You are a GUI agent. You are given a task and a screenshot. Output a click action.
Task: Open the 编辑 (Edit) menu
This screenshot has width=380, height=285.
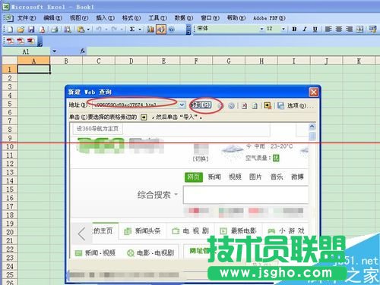click(x=52, y=18)
